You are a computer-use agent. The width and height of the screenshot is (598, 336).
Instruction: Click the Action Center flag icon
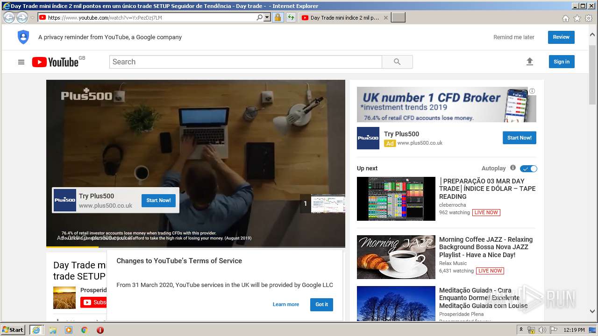click(x=554, y=330)
